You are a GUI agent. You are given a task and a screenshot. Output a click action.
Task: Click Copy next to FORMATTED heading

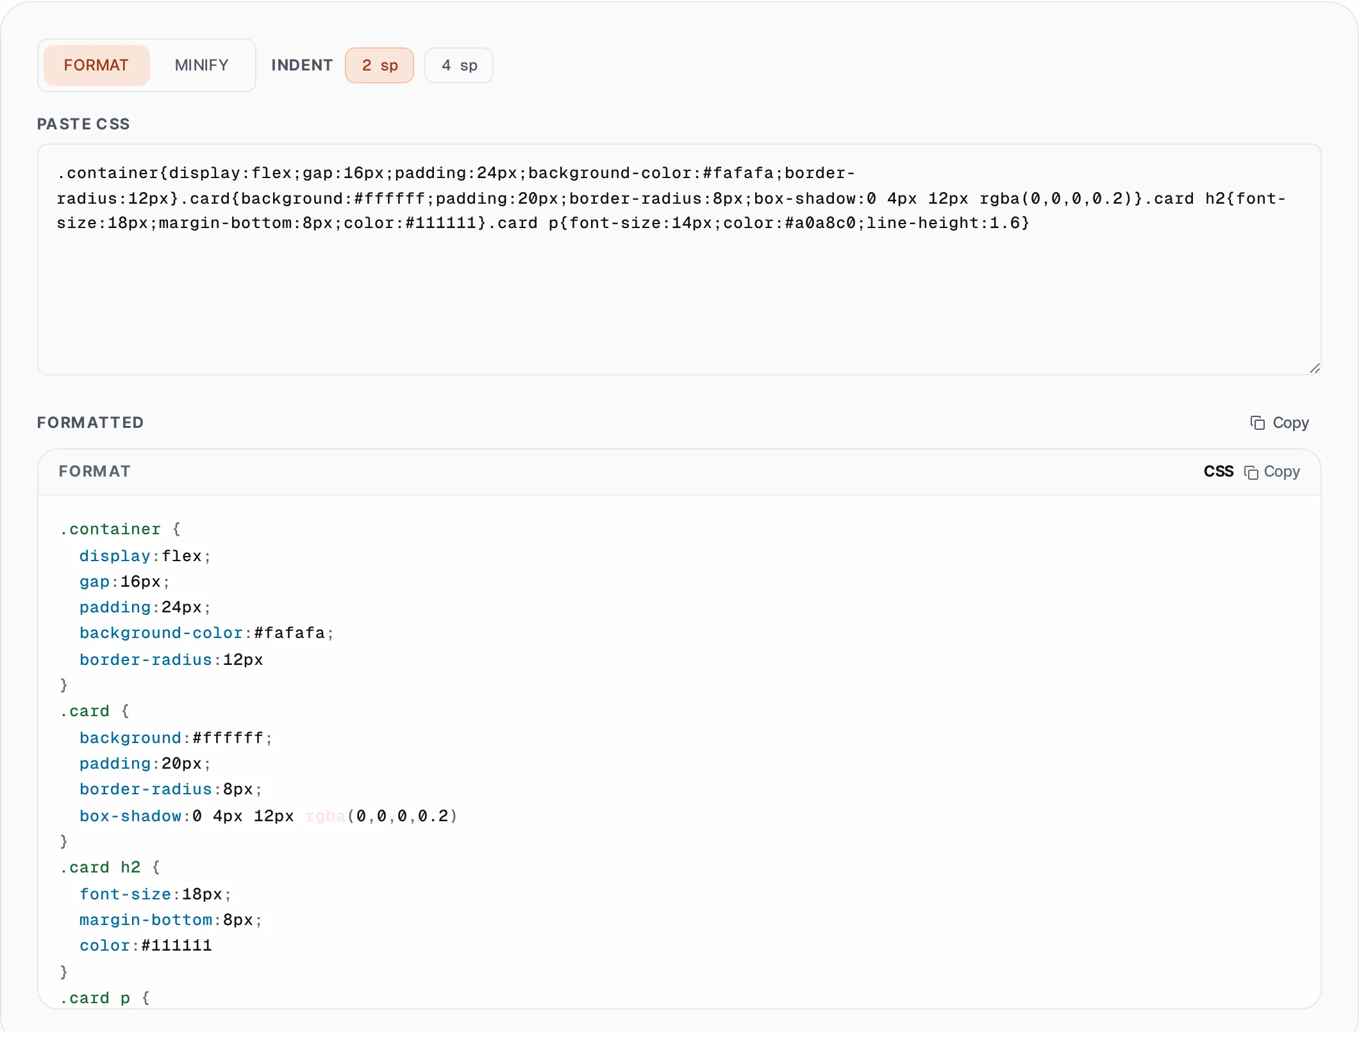(1280, 423)
